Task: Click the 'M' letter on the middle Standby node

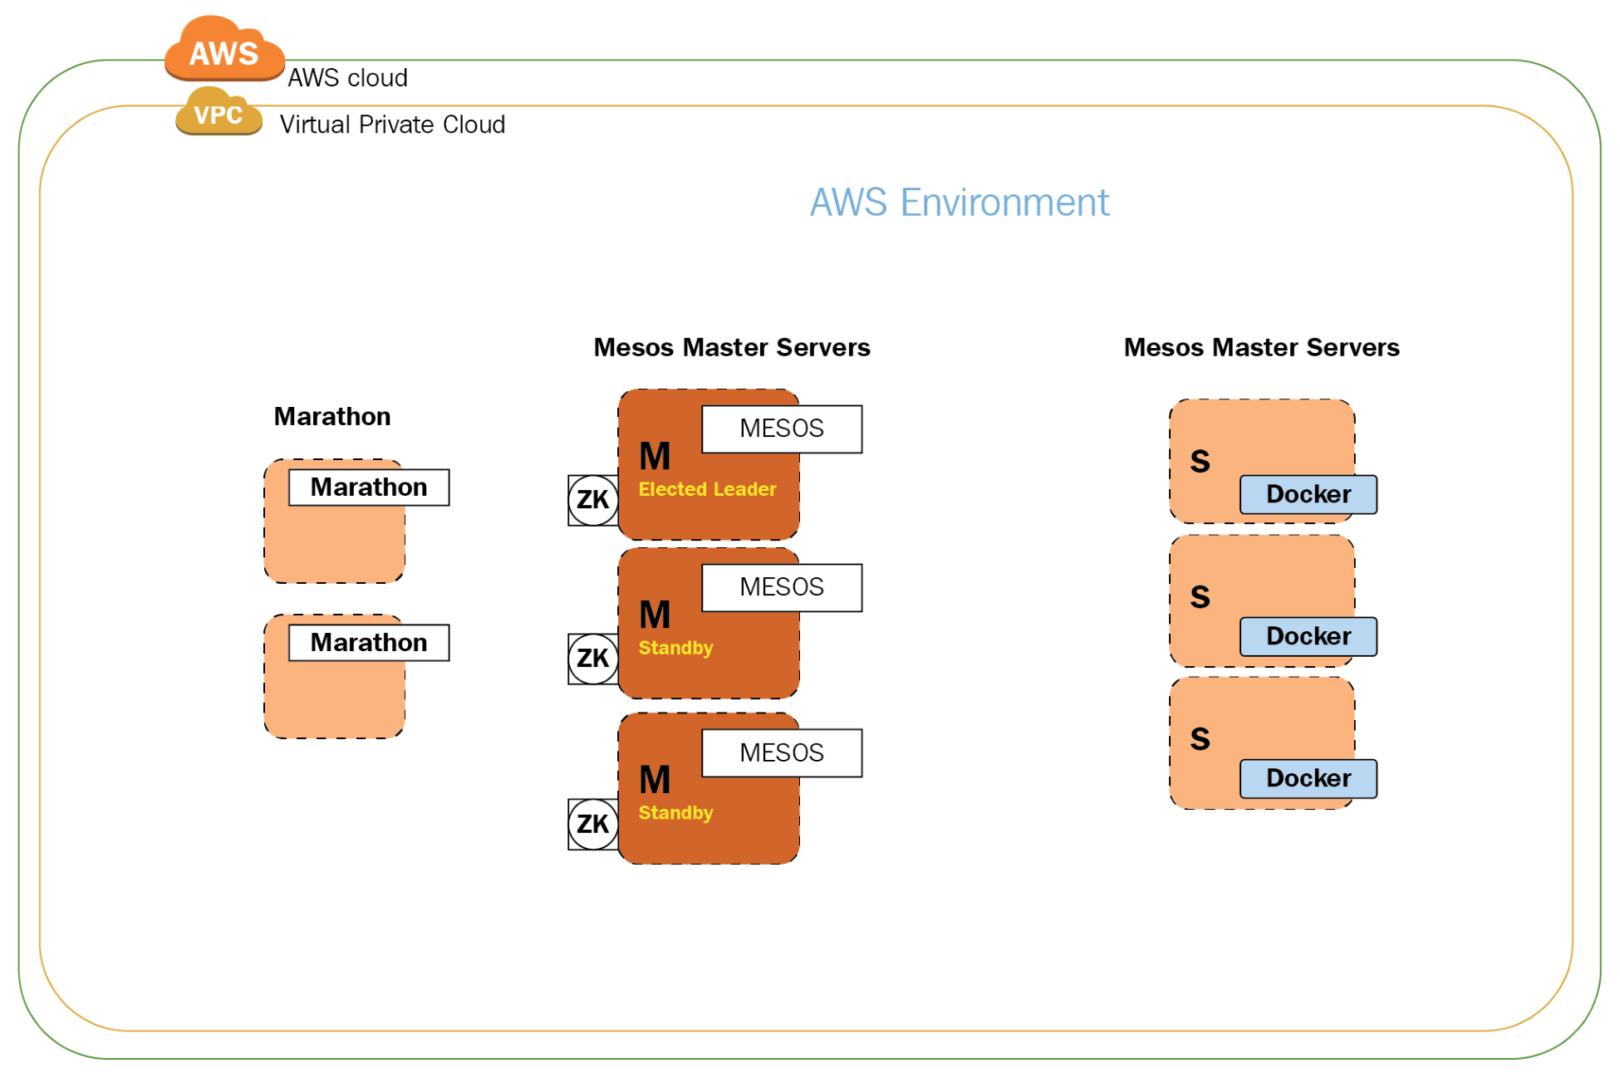Action: 655,615
